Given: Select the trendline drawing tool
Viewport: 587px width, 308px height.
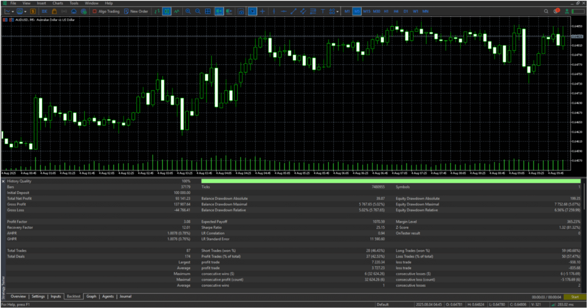Looking at the screenshot, I should [293, 11].
